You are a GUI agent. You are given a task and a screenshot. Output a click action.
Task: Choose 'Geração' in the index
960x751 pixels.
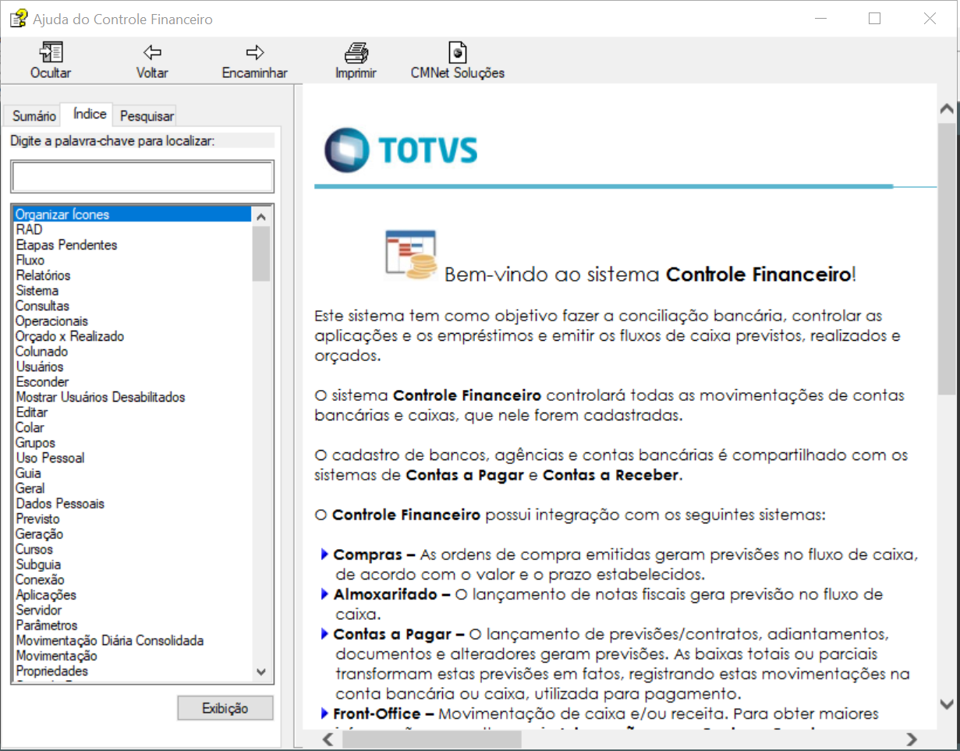click(x=133, y=533)
